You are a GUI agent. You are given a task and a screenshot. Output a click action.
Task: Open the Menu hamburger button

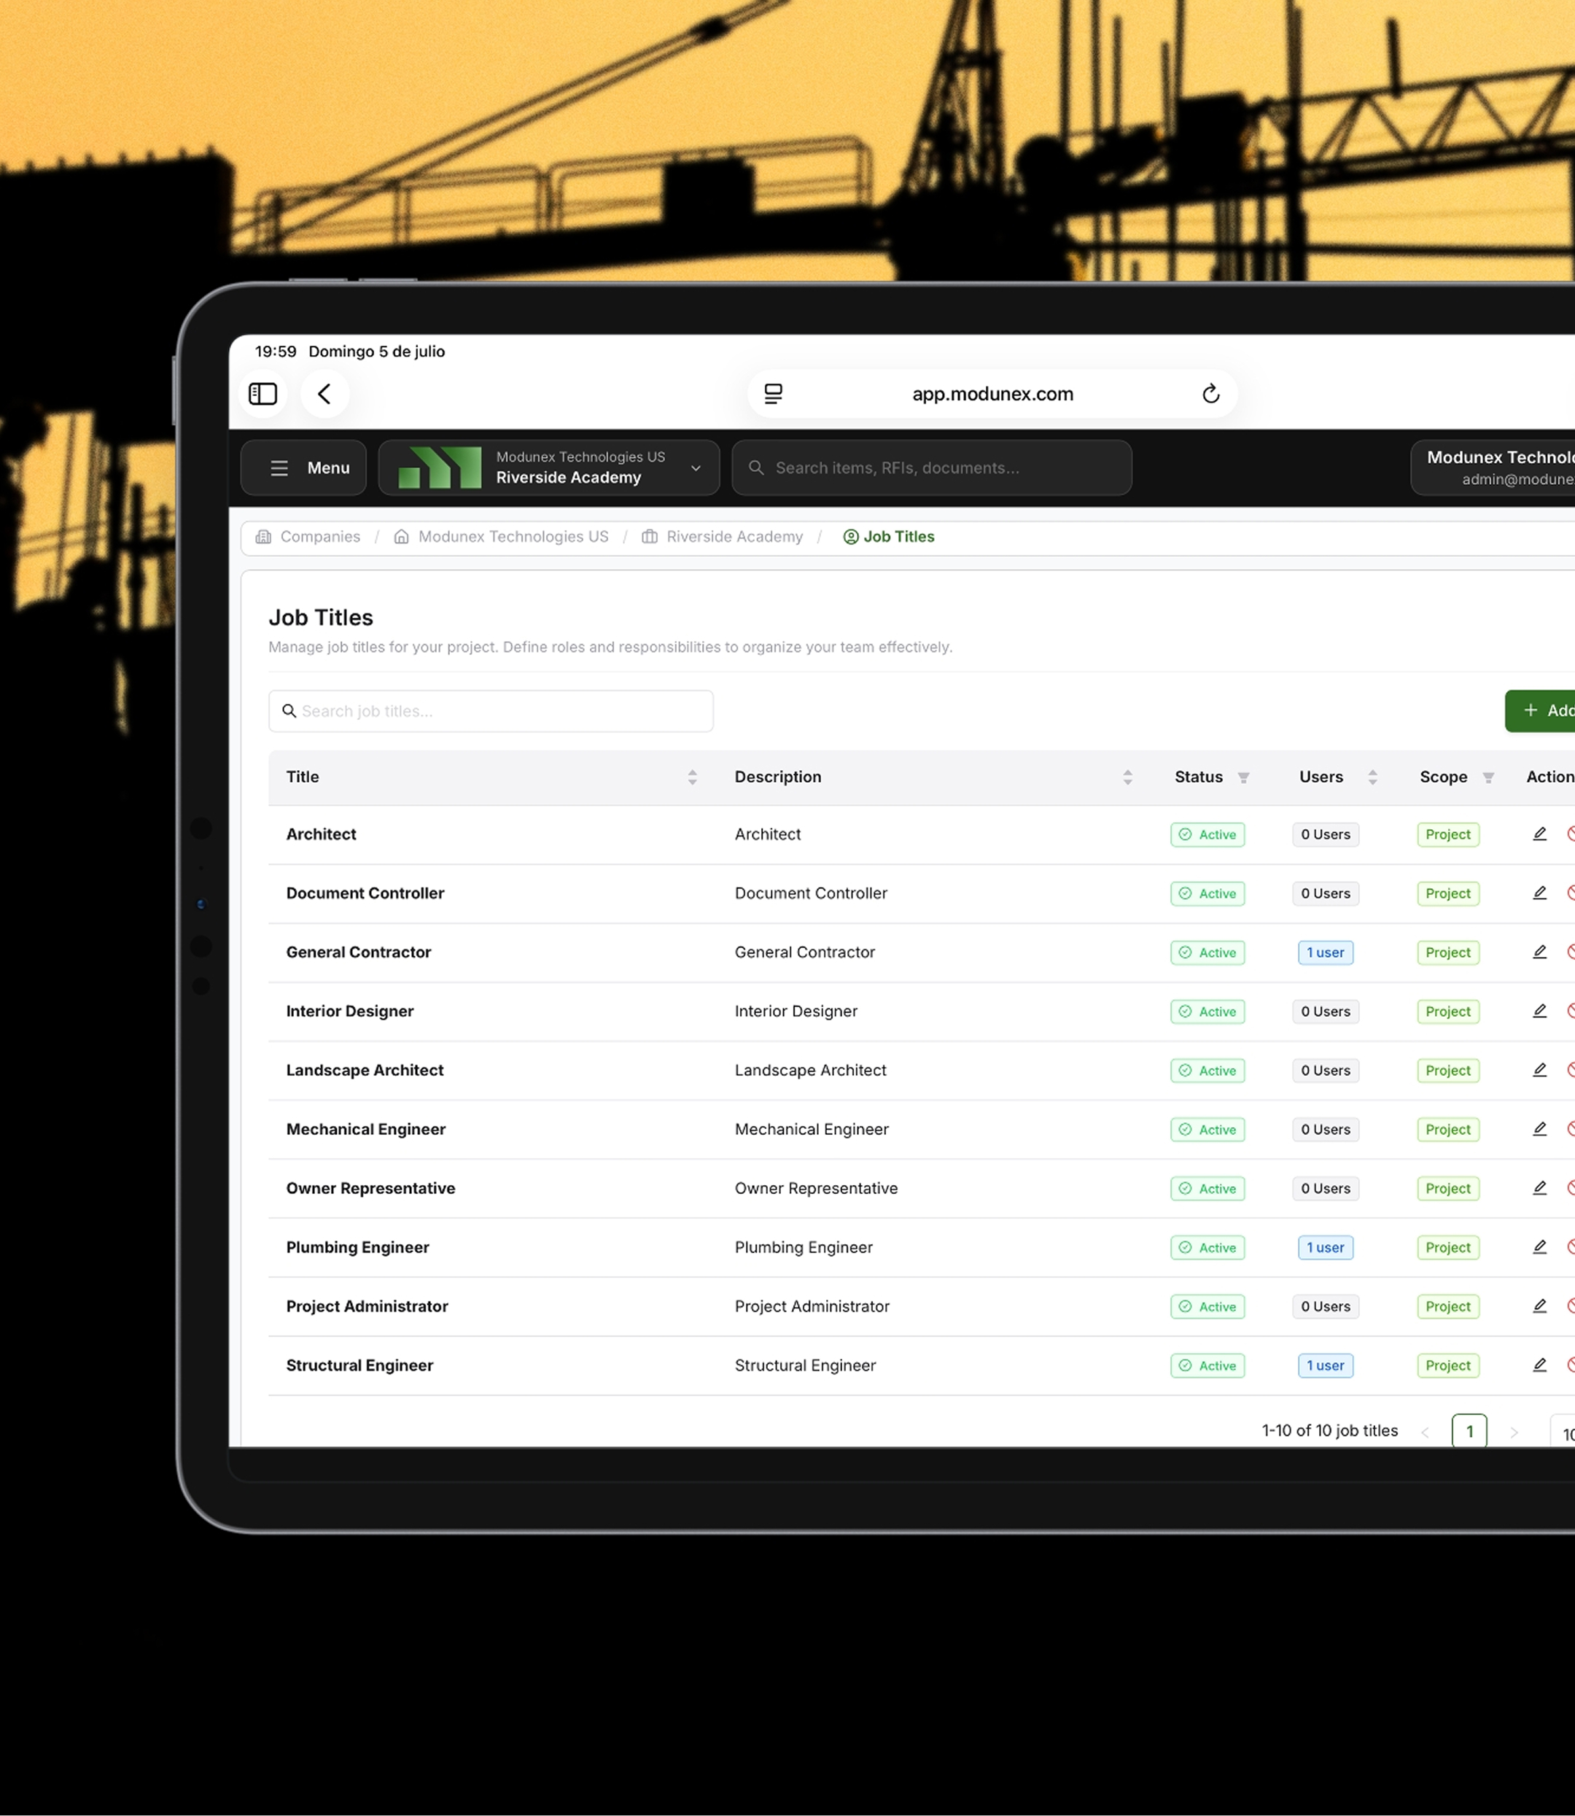point(303,467)
